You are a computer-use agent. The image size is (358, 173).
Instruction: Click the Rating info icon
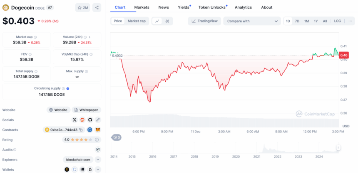(x=97, y=140)
